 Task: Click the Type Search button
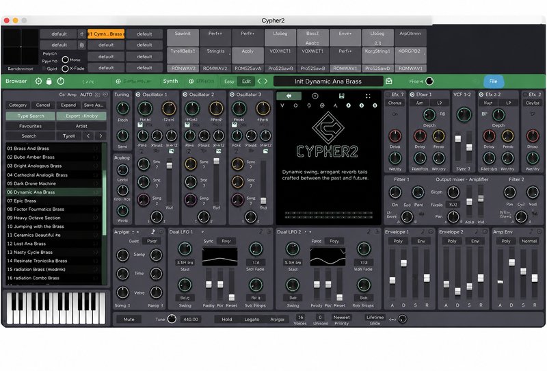pyautogui.click(x=31, y=116)
